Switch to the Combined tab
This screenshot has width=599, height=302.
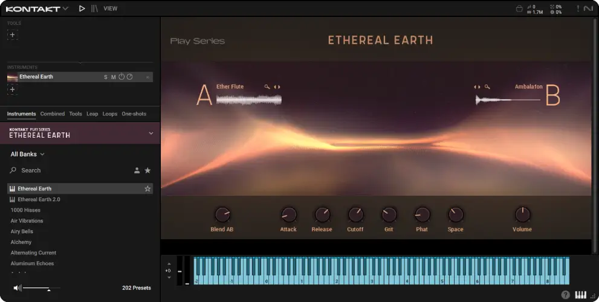click(53, 114)
